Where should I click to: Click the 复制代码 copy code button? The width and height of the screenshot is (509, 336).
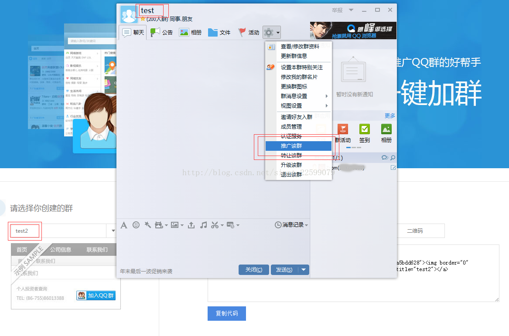click(x=227, y=314)
